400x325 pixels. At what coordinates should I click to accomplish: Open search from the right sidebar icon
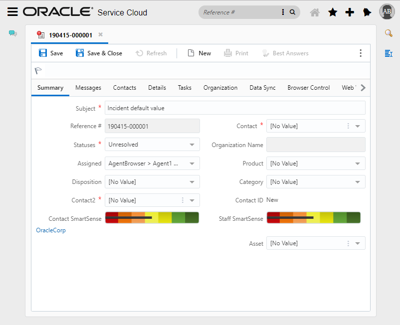389,33
